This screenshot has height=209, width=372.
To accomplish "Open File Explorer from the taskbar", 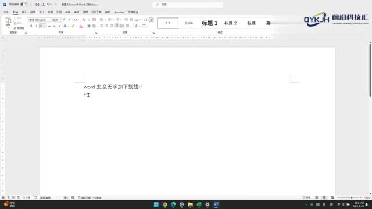I will tap(190, 204).
